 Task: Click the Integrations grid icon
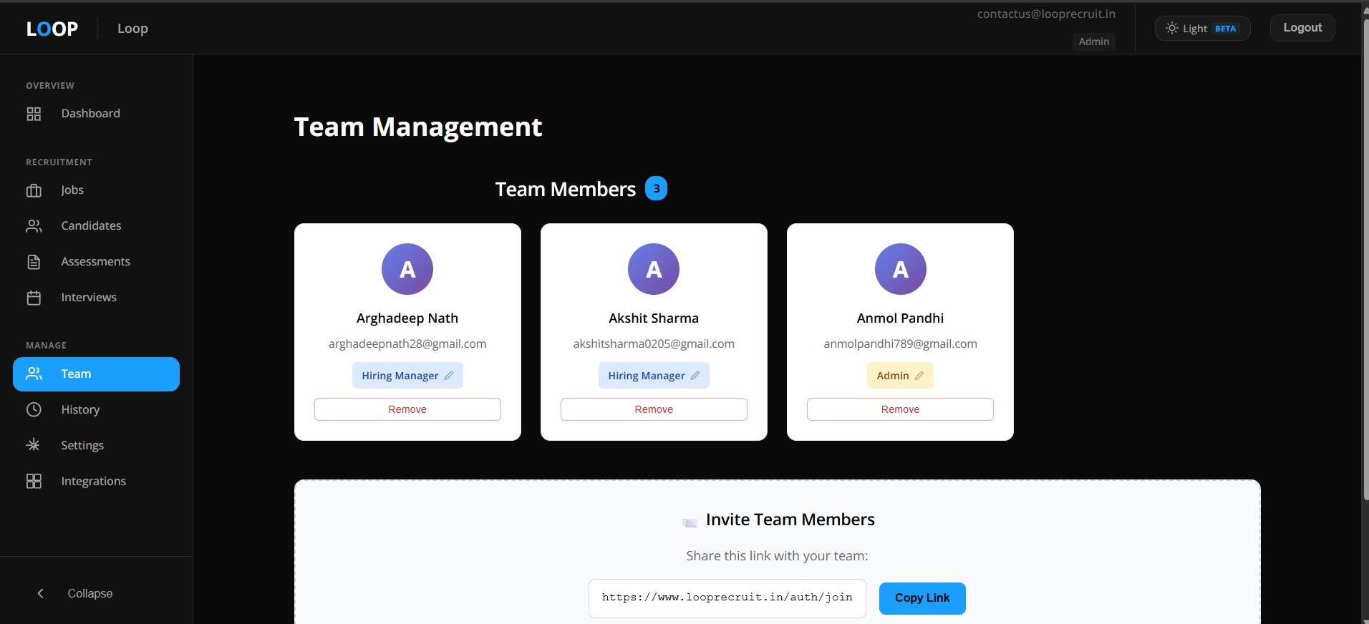pyautogui.click(x=34, y=481)
